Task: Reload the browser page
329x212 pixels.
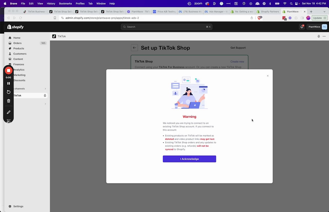Action: 21,18
